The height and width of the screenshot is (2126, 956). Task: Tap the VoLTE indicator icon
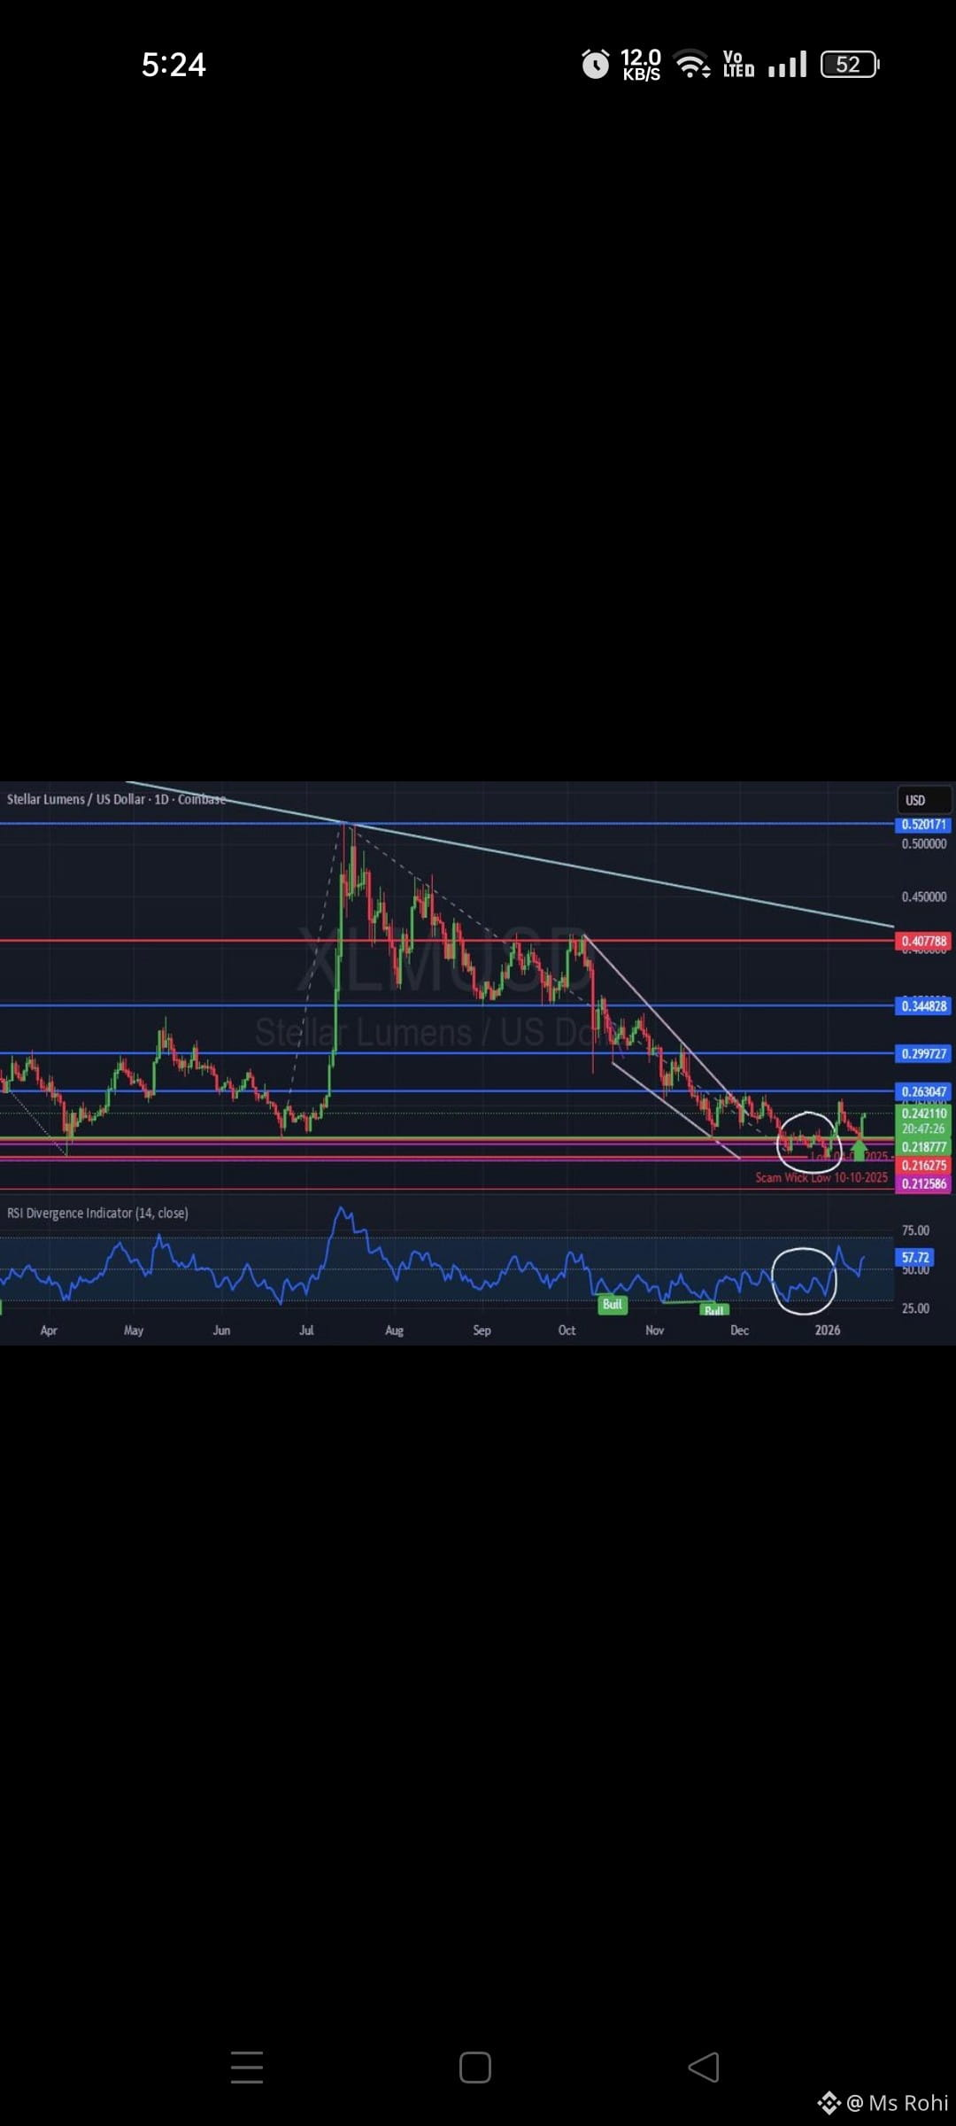(738, 64)
